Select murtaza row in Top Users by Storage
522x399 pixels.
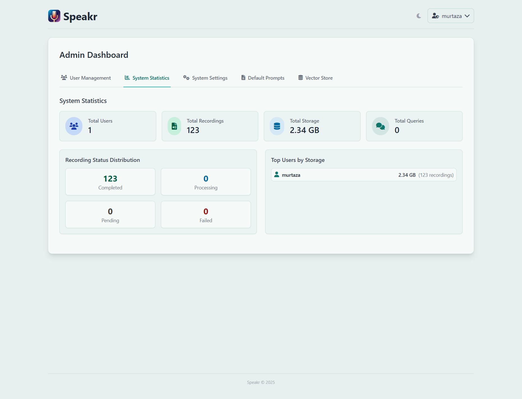tap(364, 175)
